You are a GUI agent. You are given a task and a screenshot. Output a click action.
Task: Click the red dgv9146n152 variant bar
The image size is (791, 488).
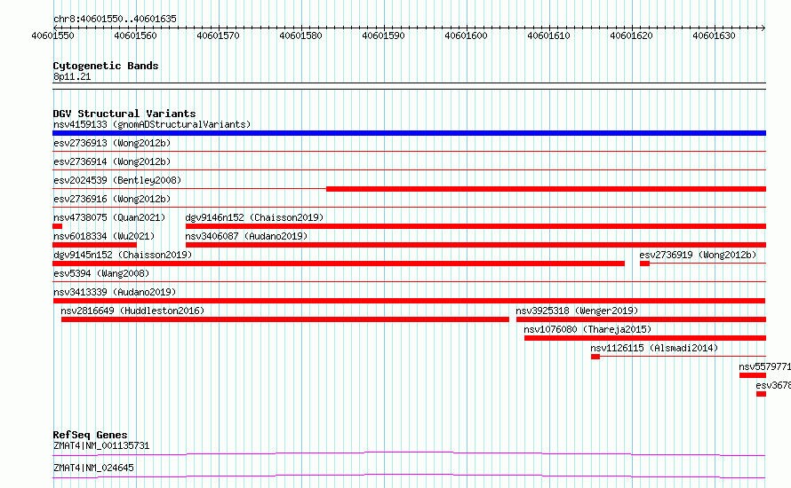(475, 226)
